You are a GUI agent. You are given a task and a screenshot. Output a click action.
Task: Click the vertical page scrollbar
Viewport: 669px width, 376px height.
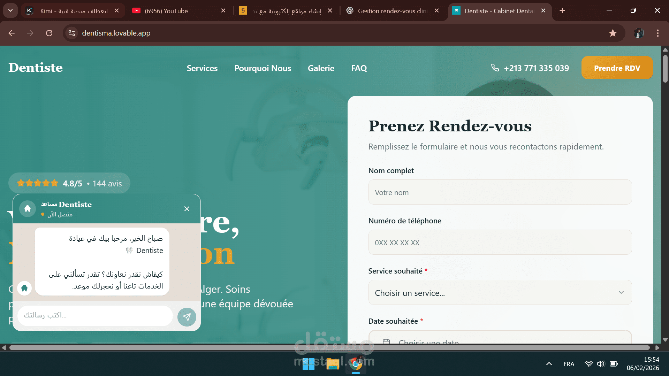point(665,69)
